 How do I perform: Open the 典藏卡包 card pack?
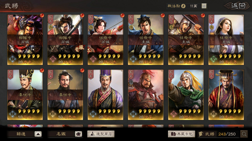181,134
